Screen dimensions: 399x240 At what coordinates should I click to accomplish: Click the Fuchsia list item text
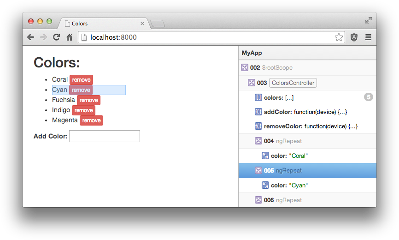(64, 100)
